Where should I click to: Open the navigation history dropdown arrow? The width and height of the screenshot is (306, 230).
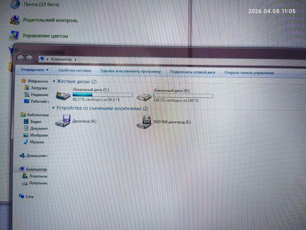pyautogui.click(x=36, y=59)
